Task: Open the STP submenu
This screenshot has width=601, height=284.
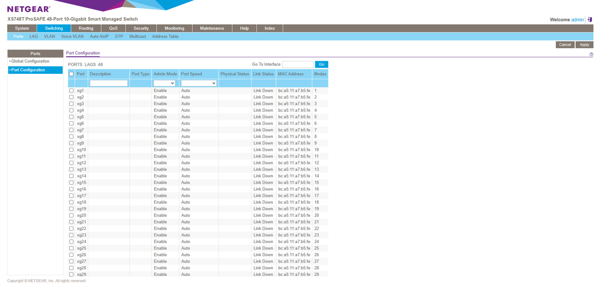Action: tap(119, 37)
